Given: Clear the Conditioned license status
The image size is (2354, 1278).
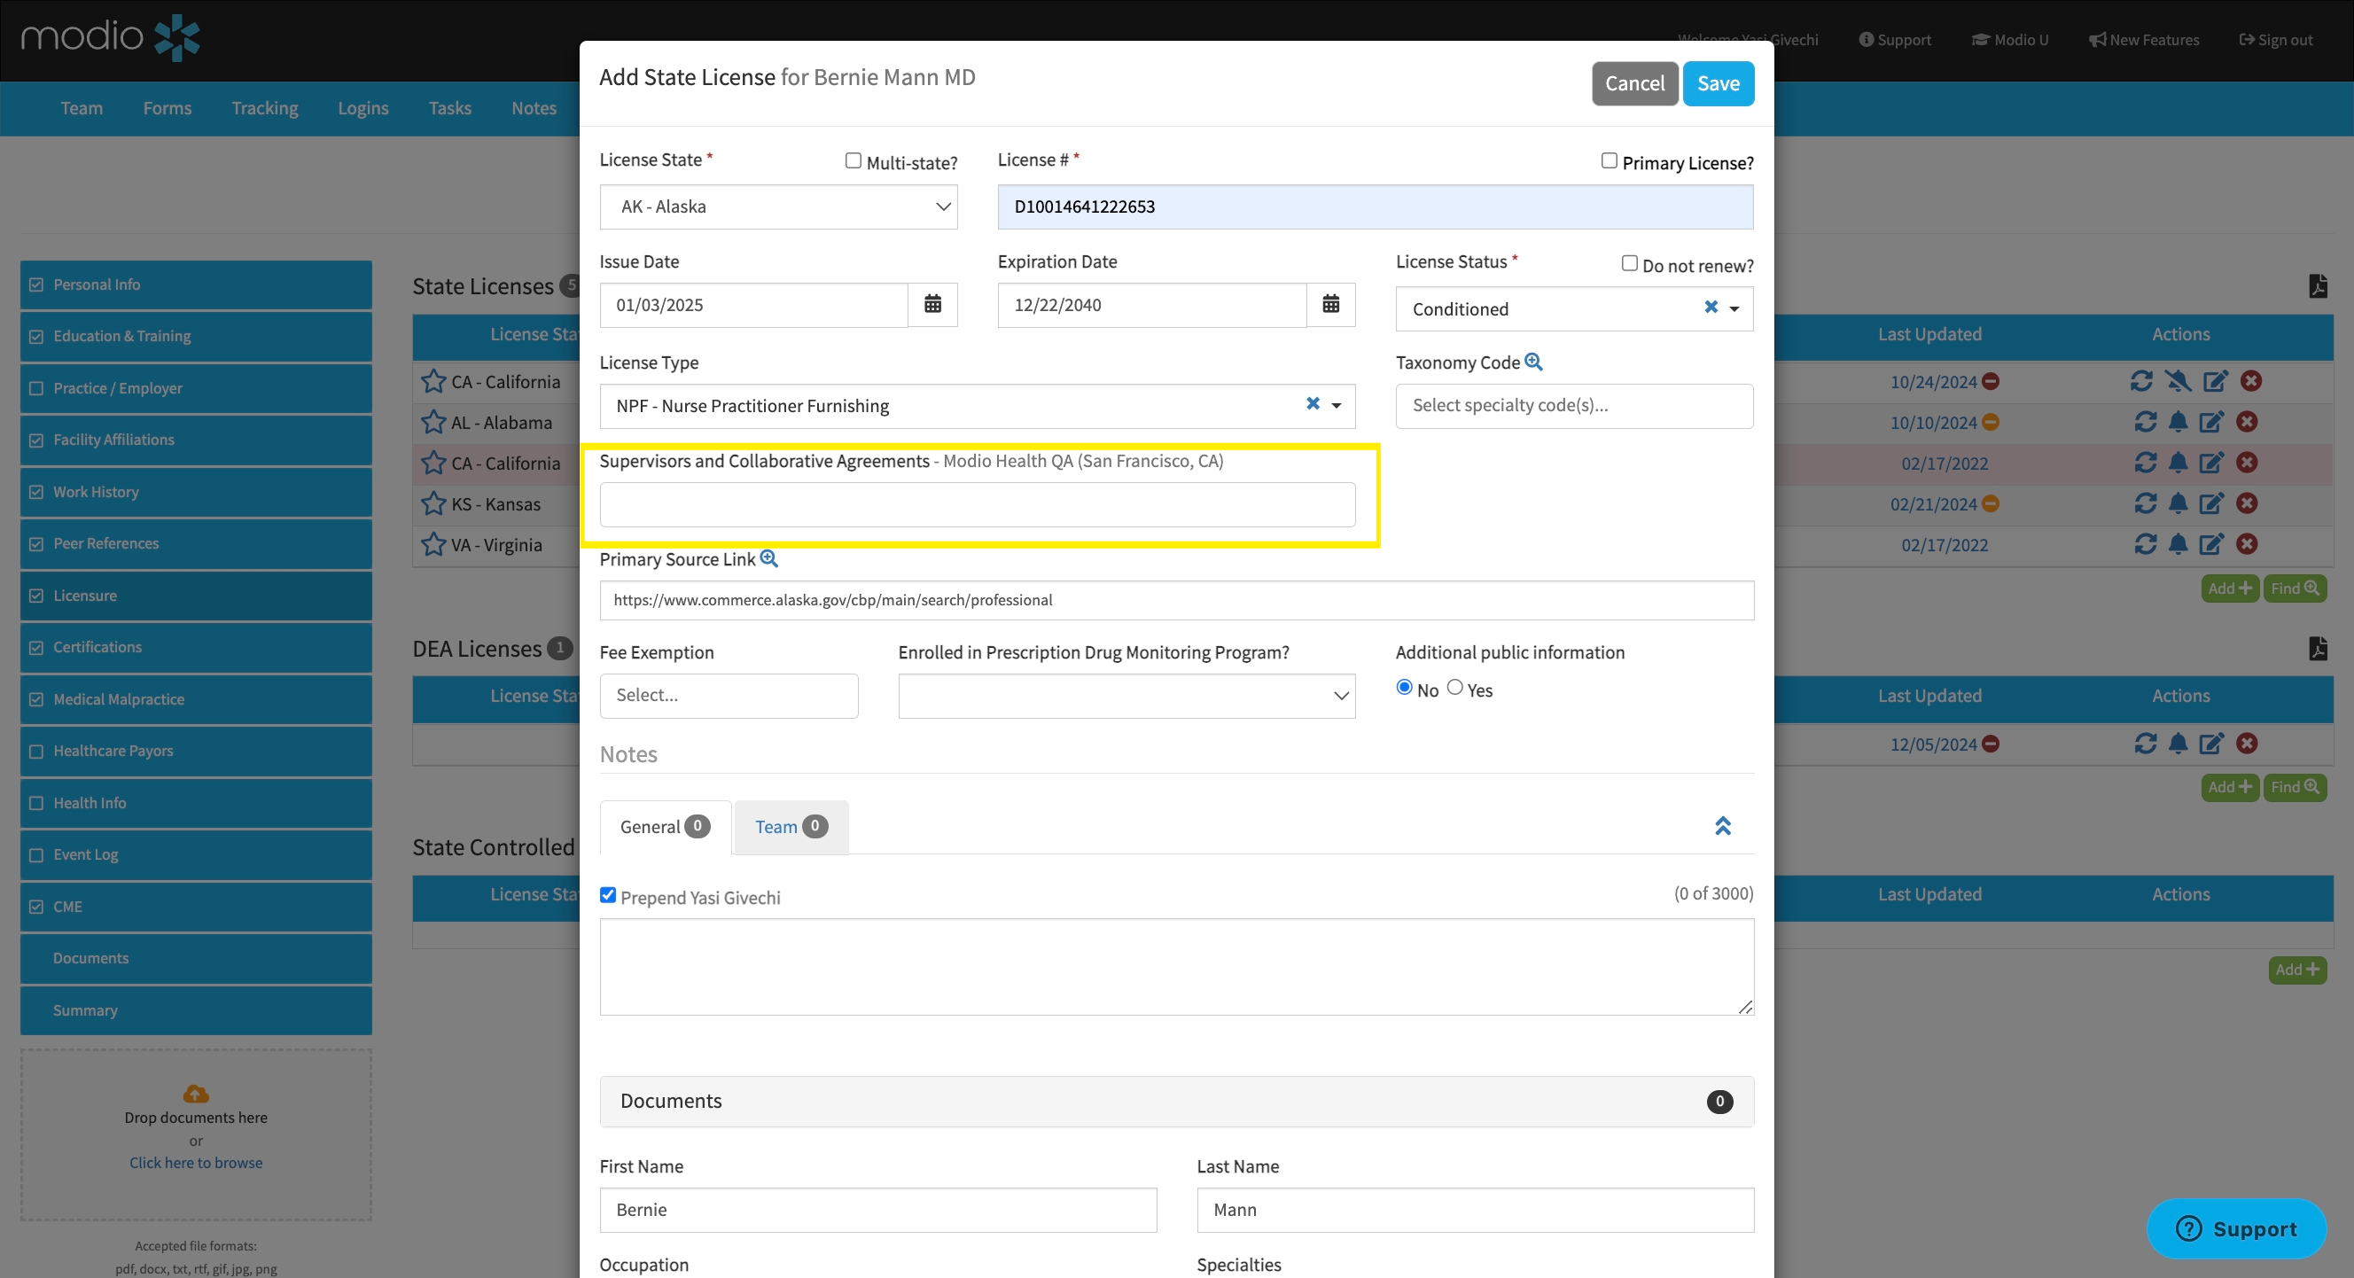Looking at the screenshot, I should click(x=1711, y=308).
